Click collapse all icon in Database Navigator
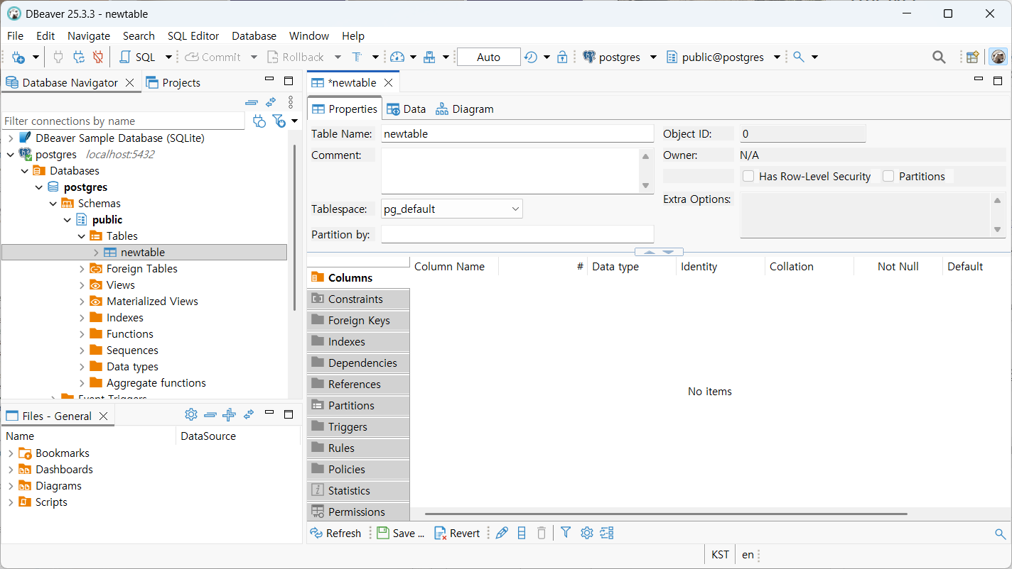 coord(252,102)
